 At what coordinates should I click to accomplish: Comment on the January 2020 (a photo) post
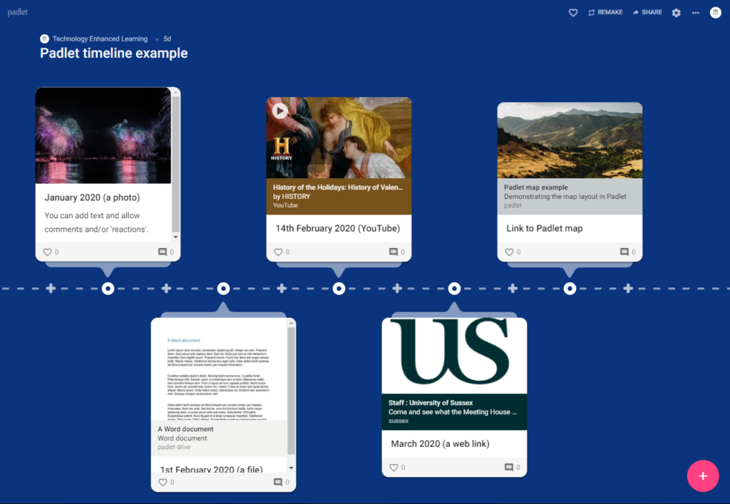click(162, 252)
